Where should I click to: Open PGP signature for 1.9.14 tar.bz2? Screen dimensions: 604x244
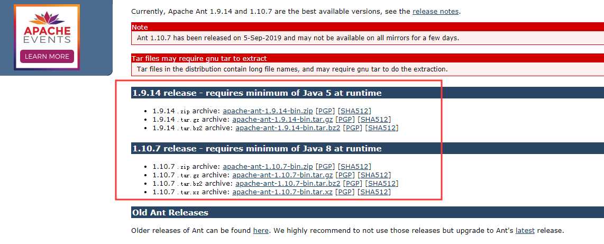coord(352,128)
